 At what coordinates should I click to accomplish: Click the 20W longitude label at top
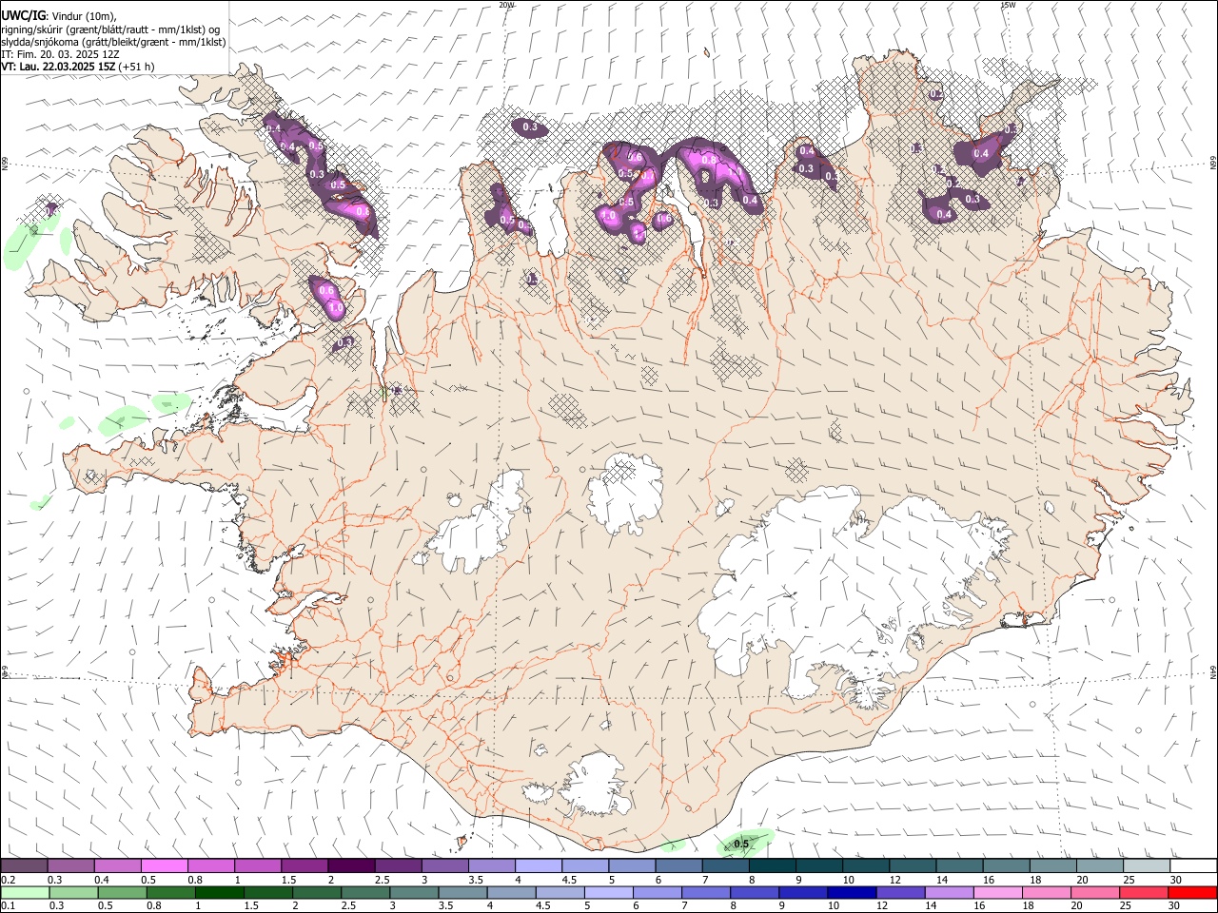[506, 5]
